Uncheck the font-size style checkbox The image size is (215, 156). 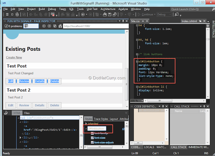(x=92, y=138)
